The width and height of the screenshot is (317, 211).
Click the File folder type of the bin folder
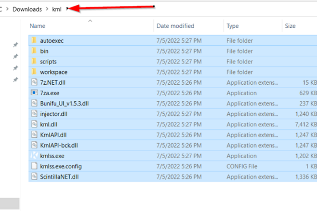click(x=240, y=51)
